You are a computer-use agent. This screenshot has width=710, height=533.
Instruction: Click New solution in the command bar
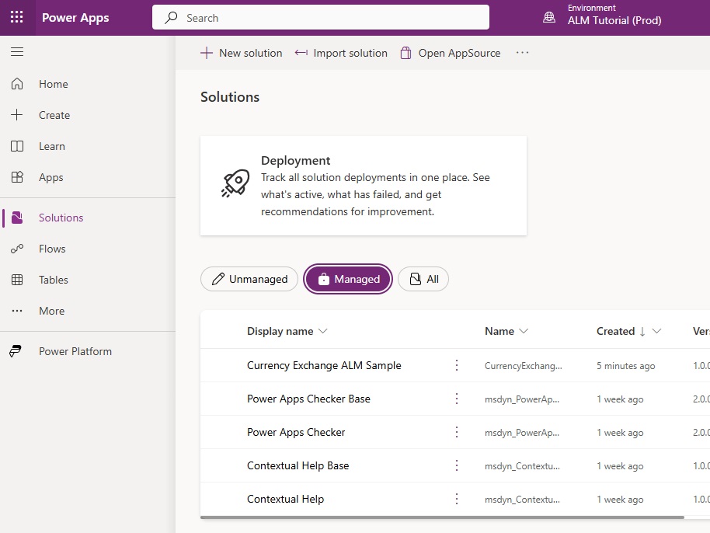pyautogui.click(x=241, y=53)
